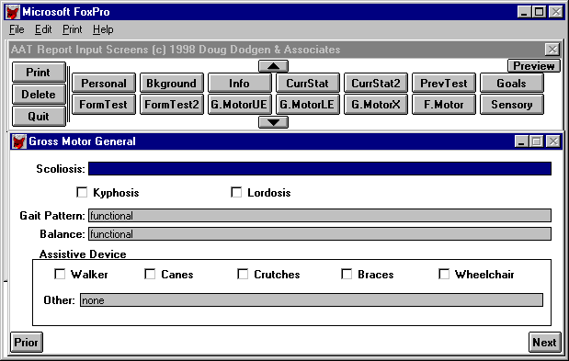Click the Preview button
Image resolution: width=569 pixels, height=361 pixels.
[534, 66]
